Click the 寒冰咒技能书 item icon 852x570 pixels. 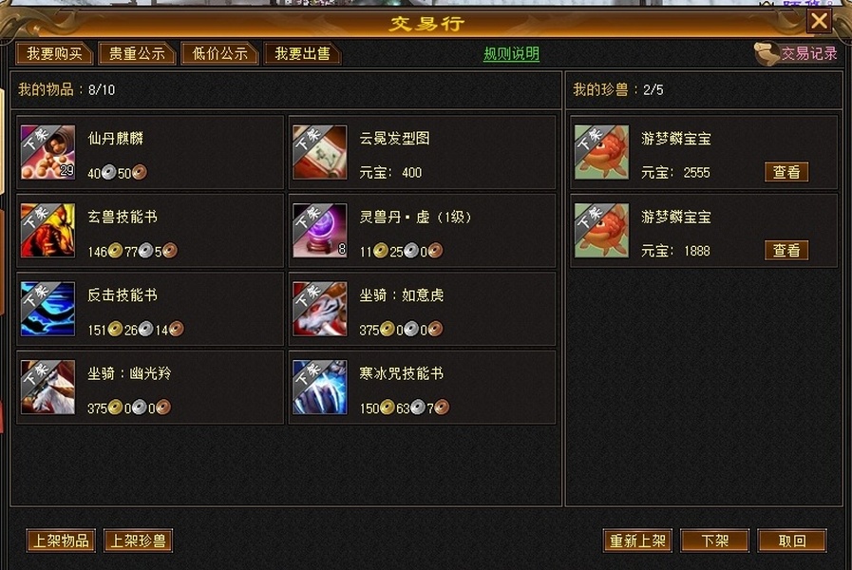tap(319, 387)
